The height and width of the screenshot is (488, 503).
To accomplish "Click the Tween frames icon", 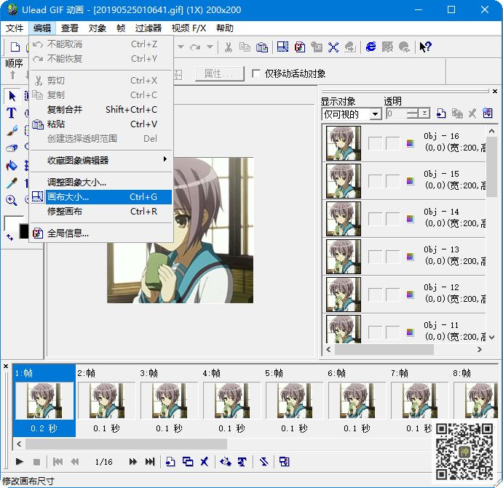I will point(226,461).
